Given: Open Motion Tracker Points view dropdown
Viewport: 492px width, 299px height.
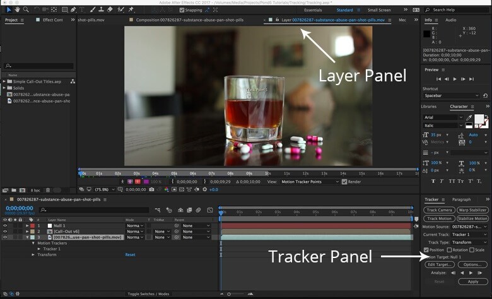Looking at the screenshot, I should tap(308, 182).
